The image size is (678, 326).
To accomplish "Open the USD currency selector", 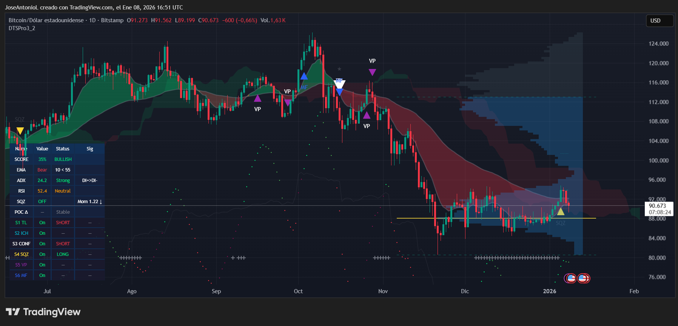I will 659,21.
